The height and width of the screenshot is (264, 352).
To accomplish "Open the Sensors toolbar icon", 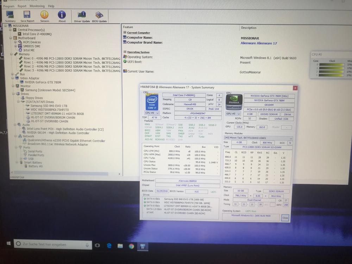I will click(44, 15).
